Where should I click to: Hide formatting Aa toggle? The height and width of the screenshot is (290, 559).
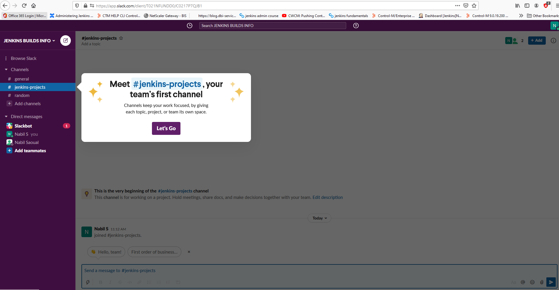513,282
